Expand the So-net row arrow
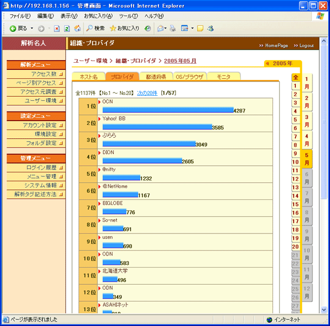 100,220
